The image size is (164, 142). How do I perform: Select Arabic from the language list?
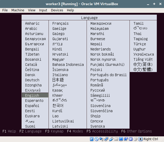click(x=31, y=29)
